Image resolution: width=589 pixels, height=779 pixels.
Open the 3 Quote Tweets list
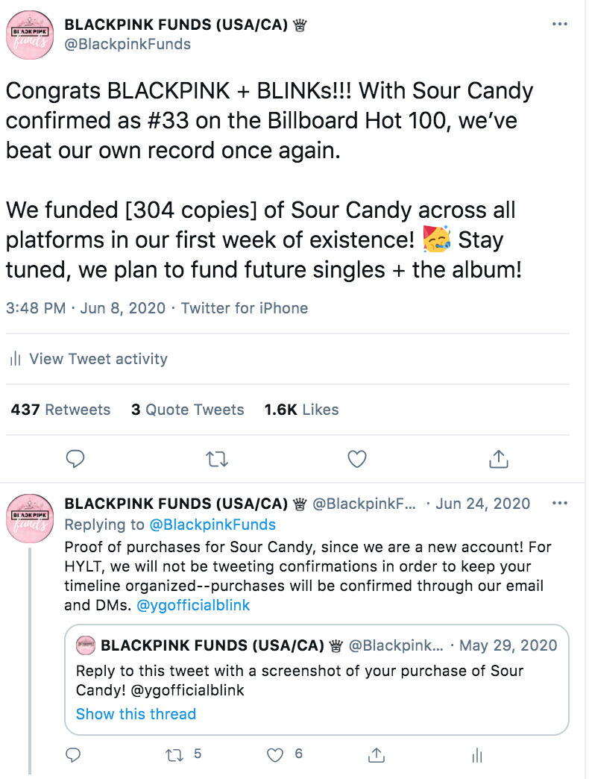coord(187,410)
